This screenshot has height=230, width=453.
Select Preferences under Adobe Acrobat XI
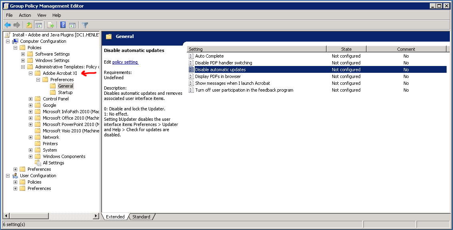coord(62,80)
